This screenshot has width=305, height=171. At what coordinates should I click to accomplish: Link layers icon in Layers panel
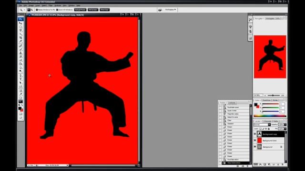[256, 164]
